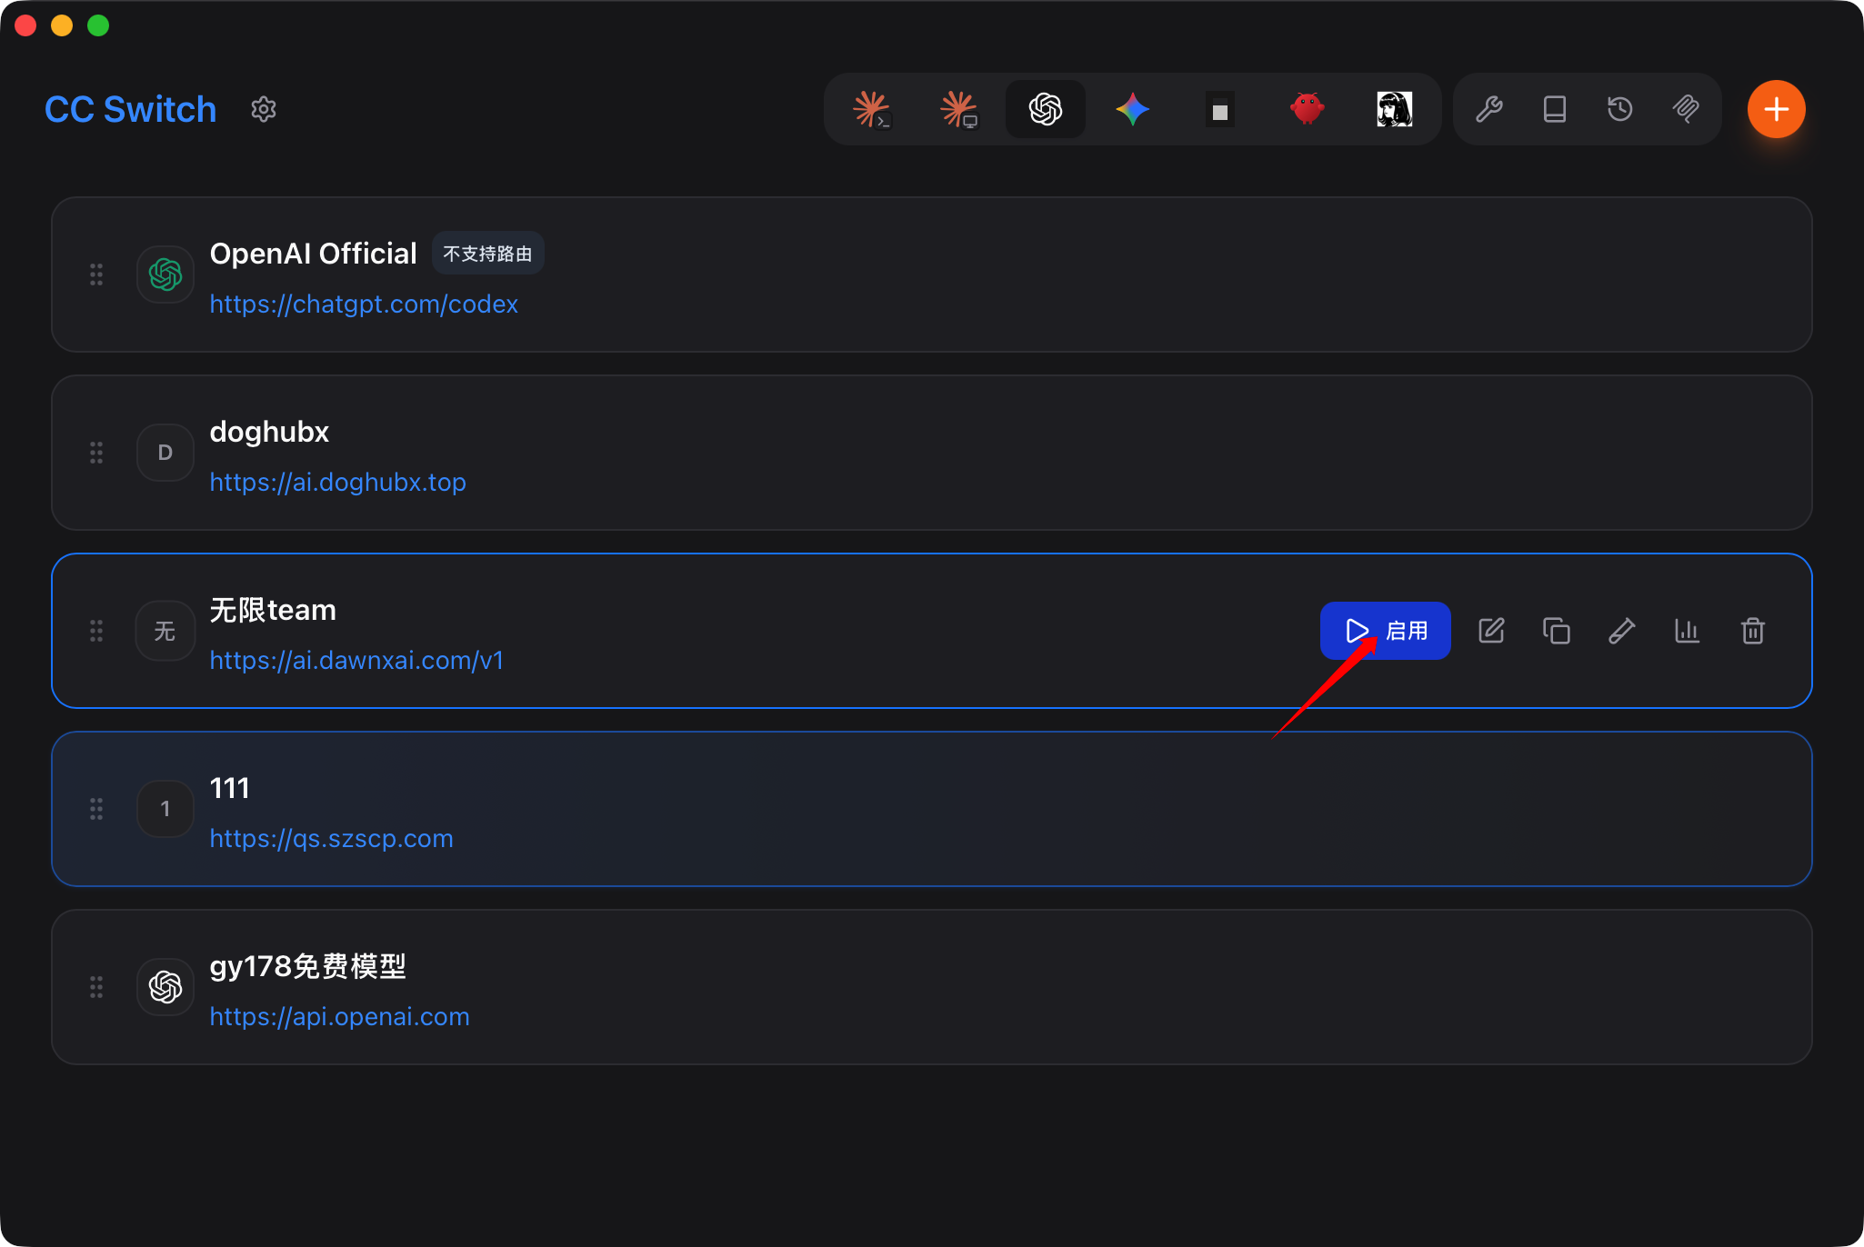
Task: Open the wrench tools icon
Action: (x=1489, y=109)
